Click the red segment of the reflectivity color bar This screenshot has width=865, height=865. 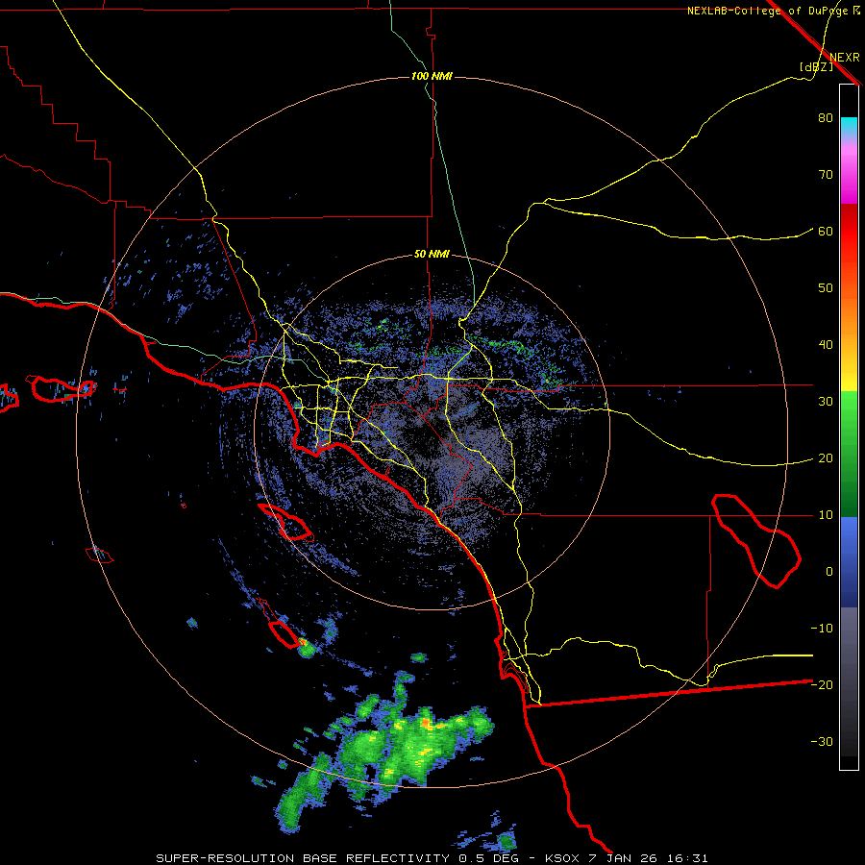pos(849,232)
